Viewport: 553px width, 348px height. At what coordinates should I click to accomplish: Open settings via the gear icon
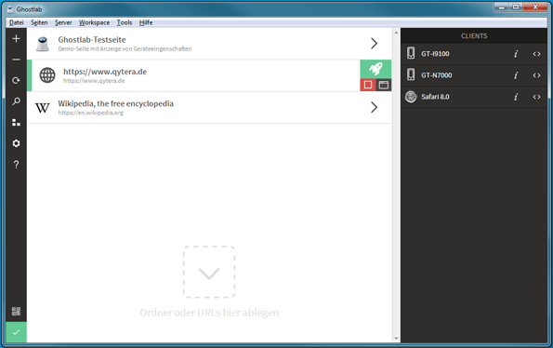(16, 143)
